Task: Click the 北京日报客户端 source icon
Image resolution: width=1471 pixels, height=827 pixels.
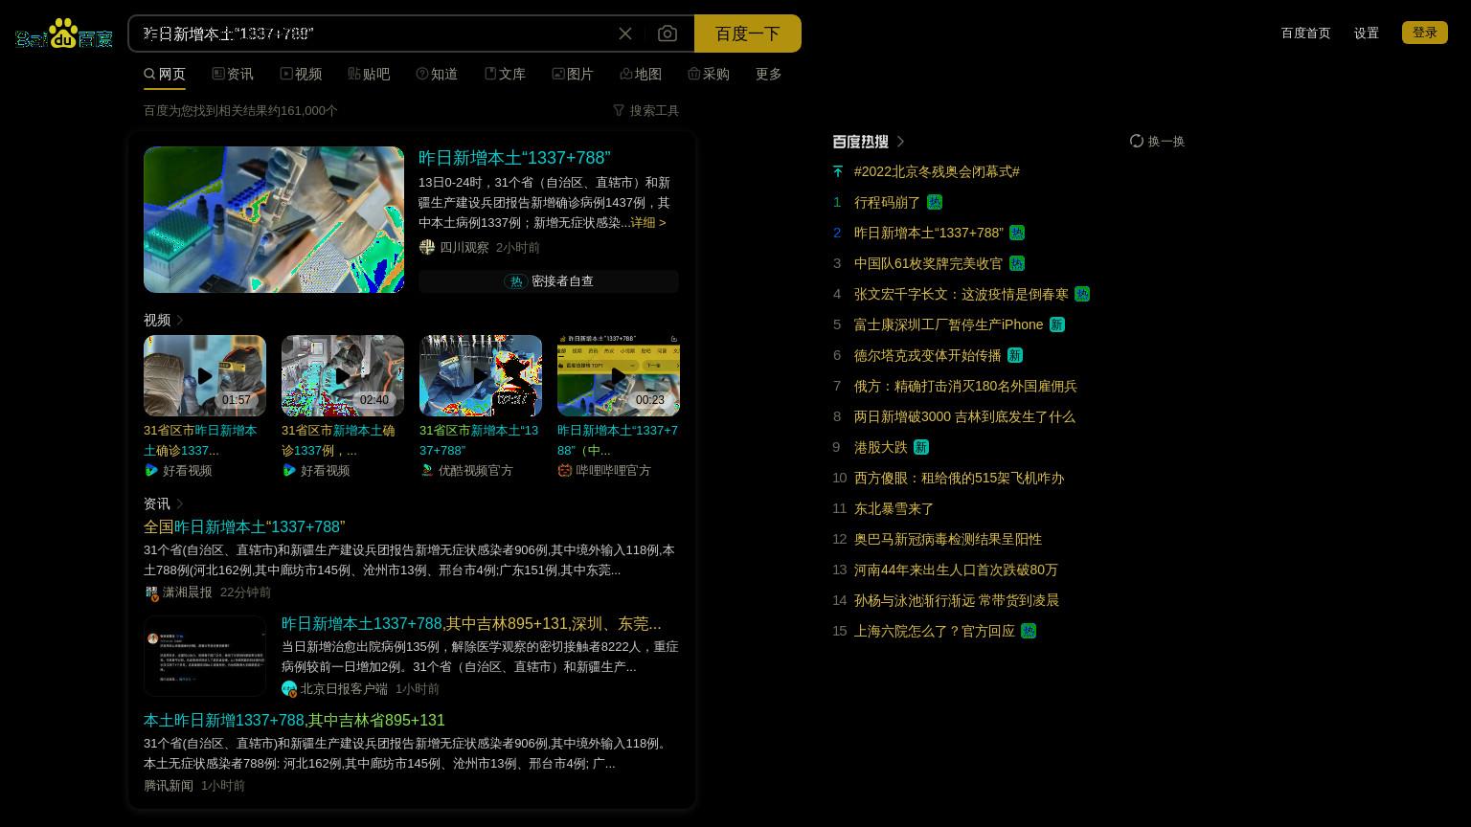Action: coord(289,689)
